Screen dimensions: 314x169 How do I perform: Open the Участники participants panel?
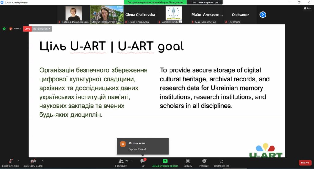[121, 163]
